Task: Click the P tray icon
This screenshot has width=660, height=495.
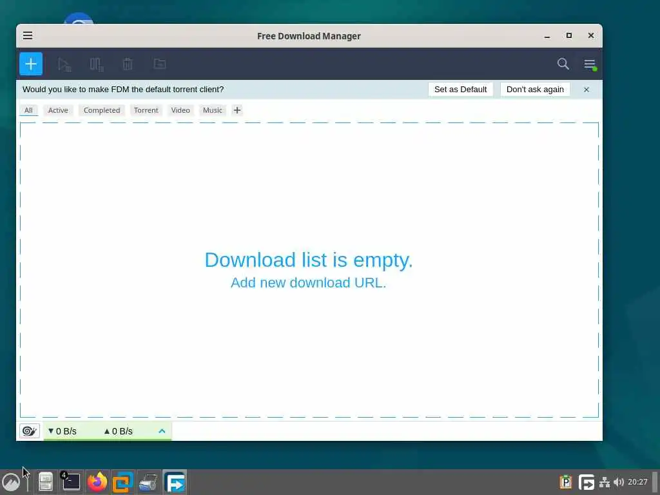Action: click(x=566, y=482)
